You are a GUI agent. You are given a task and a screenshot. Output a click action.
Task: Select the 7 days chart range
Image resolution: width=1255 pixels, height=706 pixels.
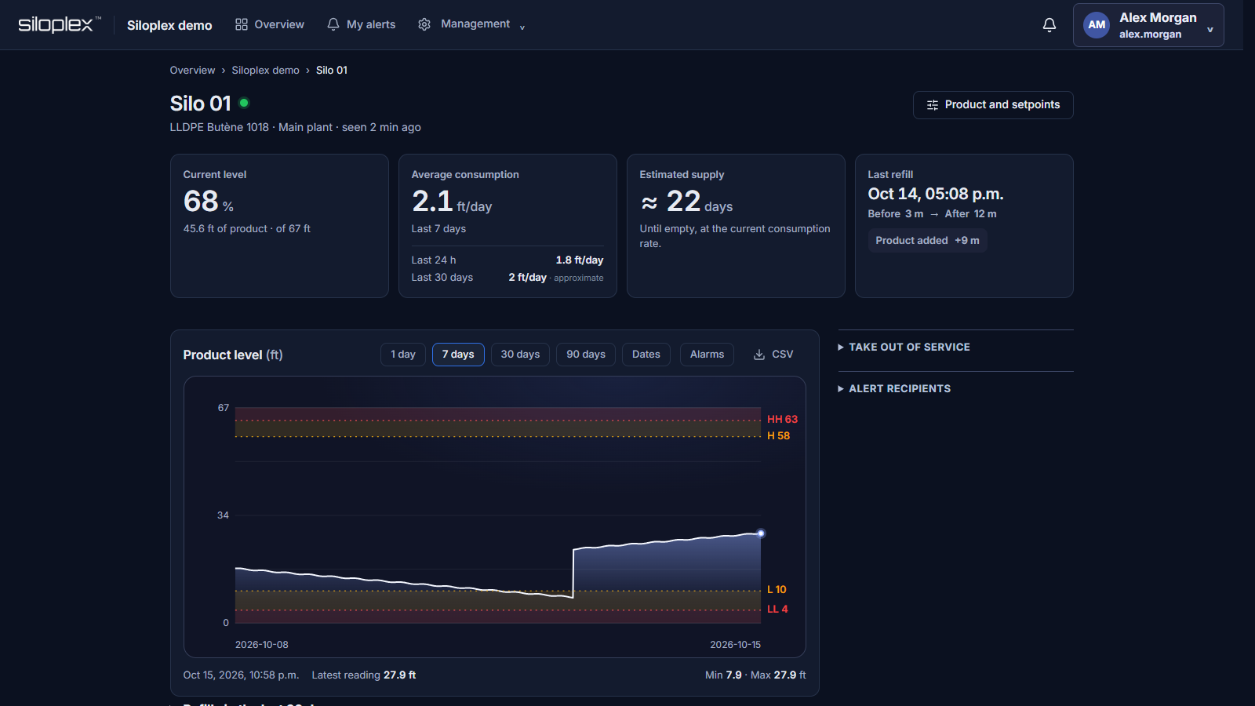(x=458, y=355)
